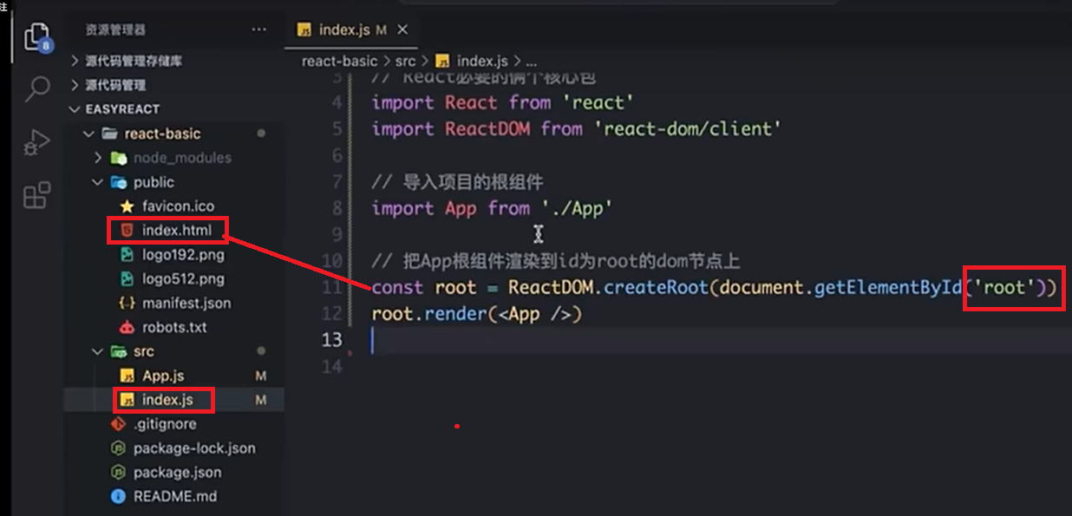1072x516 pixels.
Task: Click the App.js JS file icon
Action: pyautogui.click(x=127, y=376)
